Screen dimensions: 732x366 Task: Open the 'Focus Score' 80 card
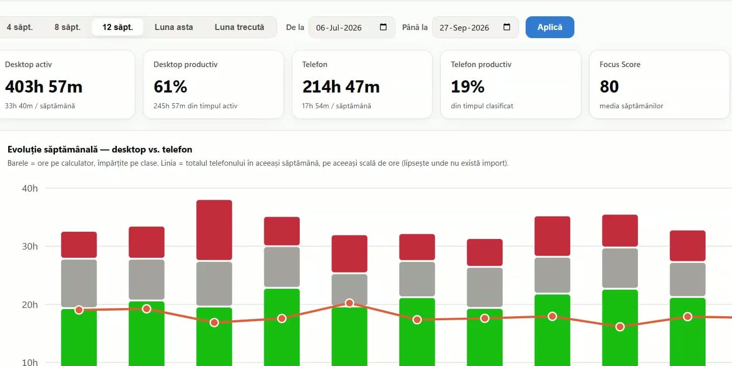(x=659, y=84)
